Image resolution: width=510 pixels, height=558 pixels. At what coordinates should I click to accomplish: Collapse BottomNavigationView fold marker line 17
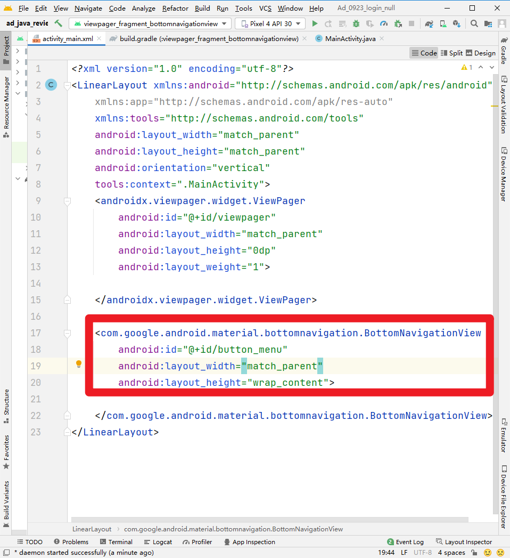click(x=67, y=334)
